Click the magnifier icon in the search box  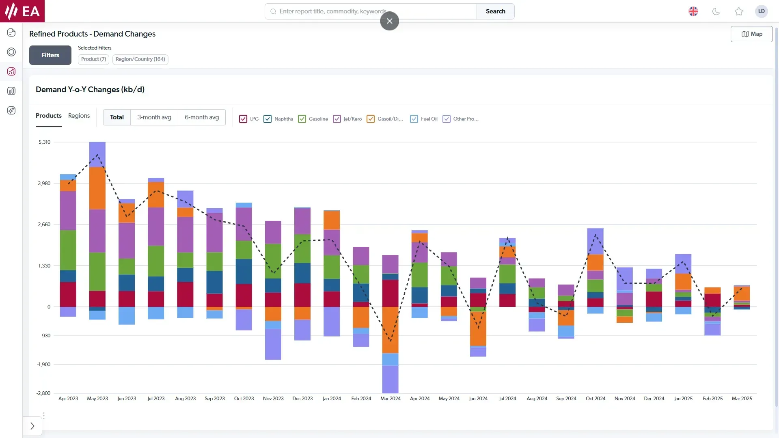pos(273,11)
